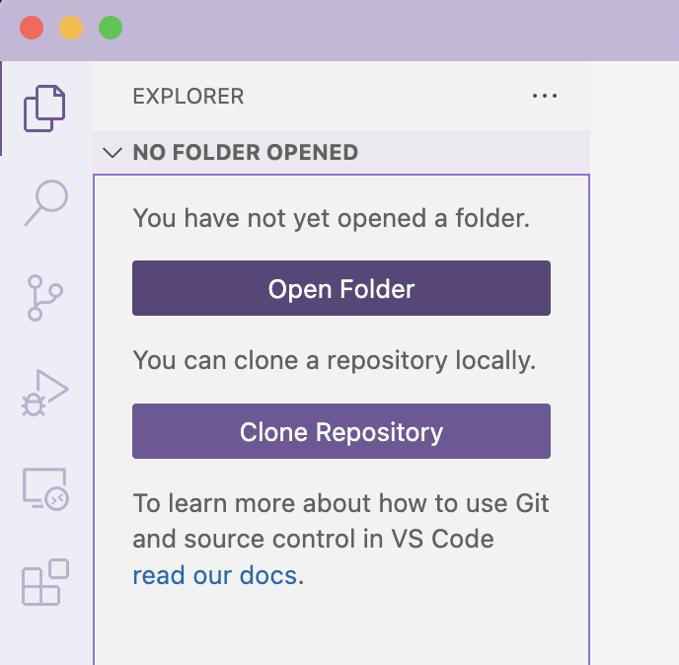This screenshot has height=665, width=679.
Task: Open Explorer's Views and More Actions ellipsis
Action: [x=545, y=96]
